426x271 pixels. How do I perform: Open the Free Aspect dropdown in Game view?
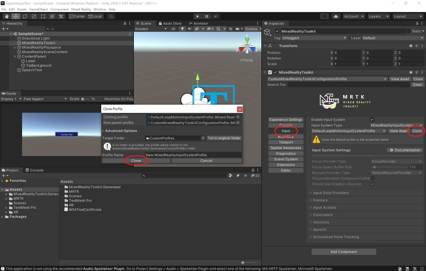[x=45, y=99]
